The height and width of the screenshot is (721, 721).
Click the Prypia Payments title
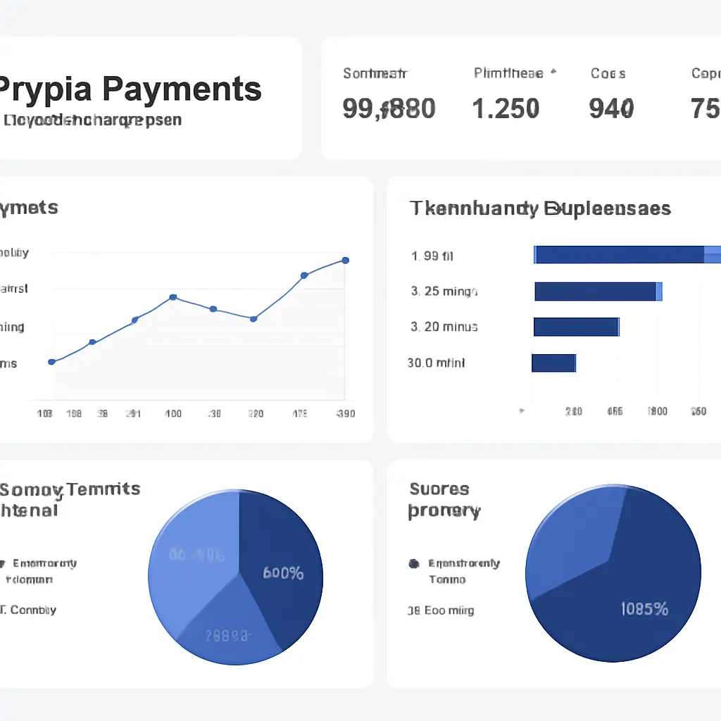129,90
